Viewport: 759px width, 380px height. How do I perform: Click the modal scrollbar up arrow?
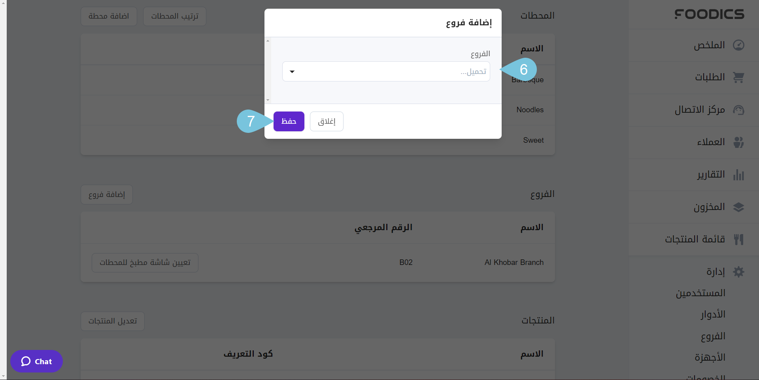click(x=268, y=41)
